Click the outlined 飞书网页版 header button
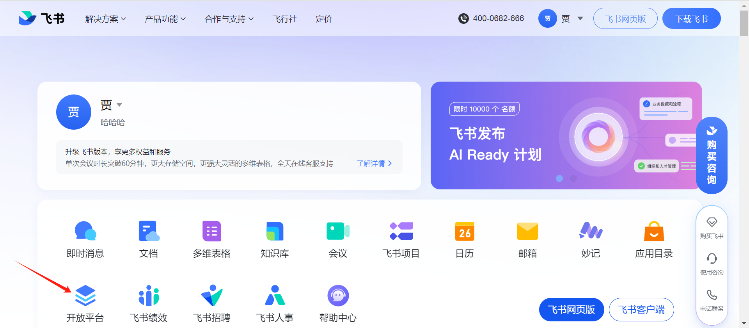Image resolution: width=749 pixels, height=328 pixels. 625,19
